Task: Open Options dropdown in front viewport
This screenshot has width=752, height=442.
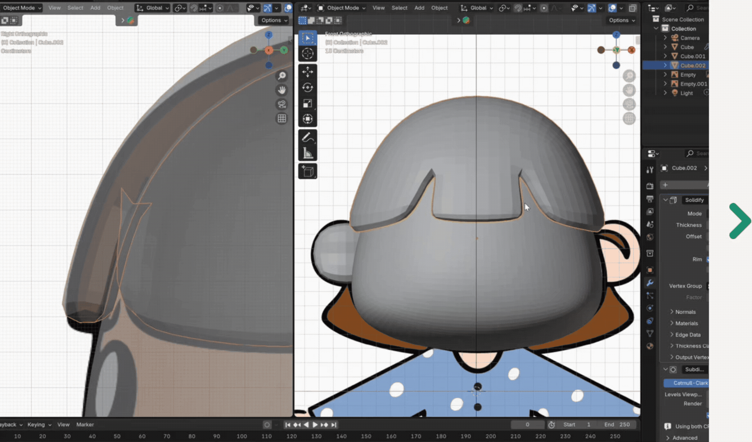Action: tap(622, 20)
